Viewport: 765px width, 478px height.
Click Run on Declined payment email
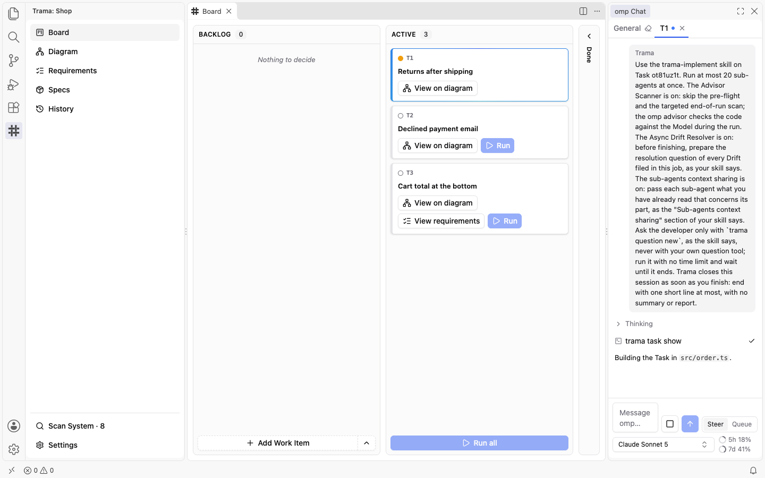pos(497,146)
